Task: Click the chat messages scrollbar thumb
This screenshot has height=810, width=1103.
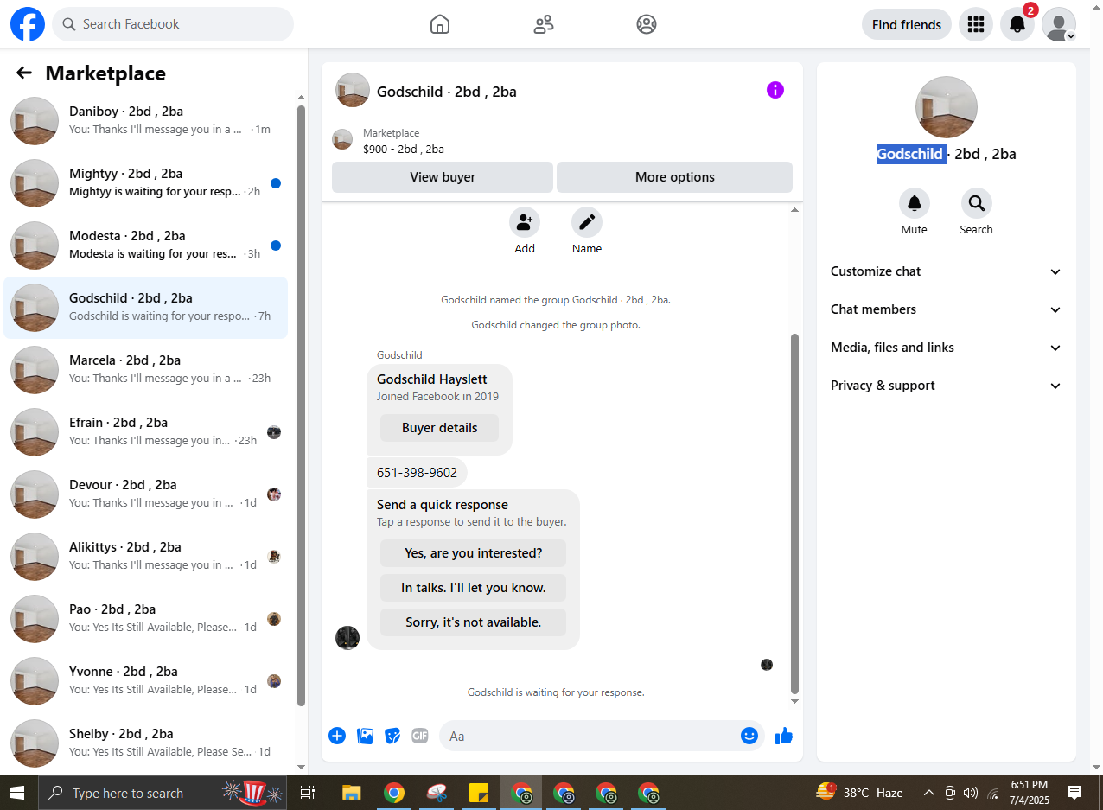Action: point(795,513)
